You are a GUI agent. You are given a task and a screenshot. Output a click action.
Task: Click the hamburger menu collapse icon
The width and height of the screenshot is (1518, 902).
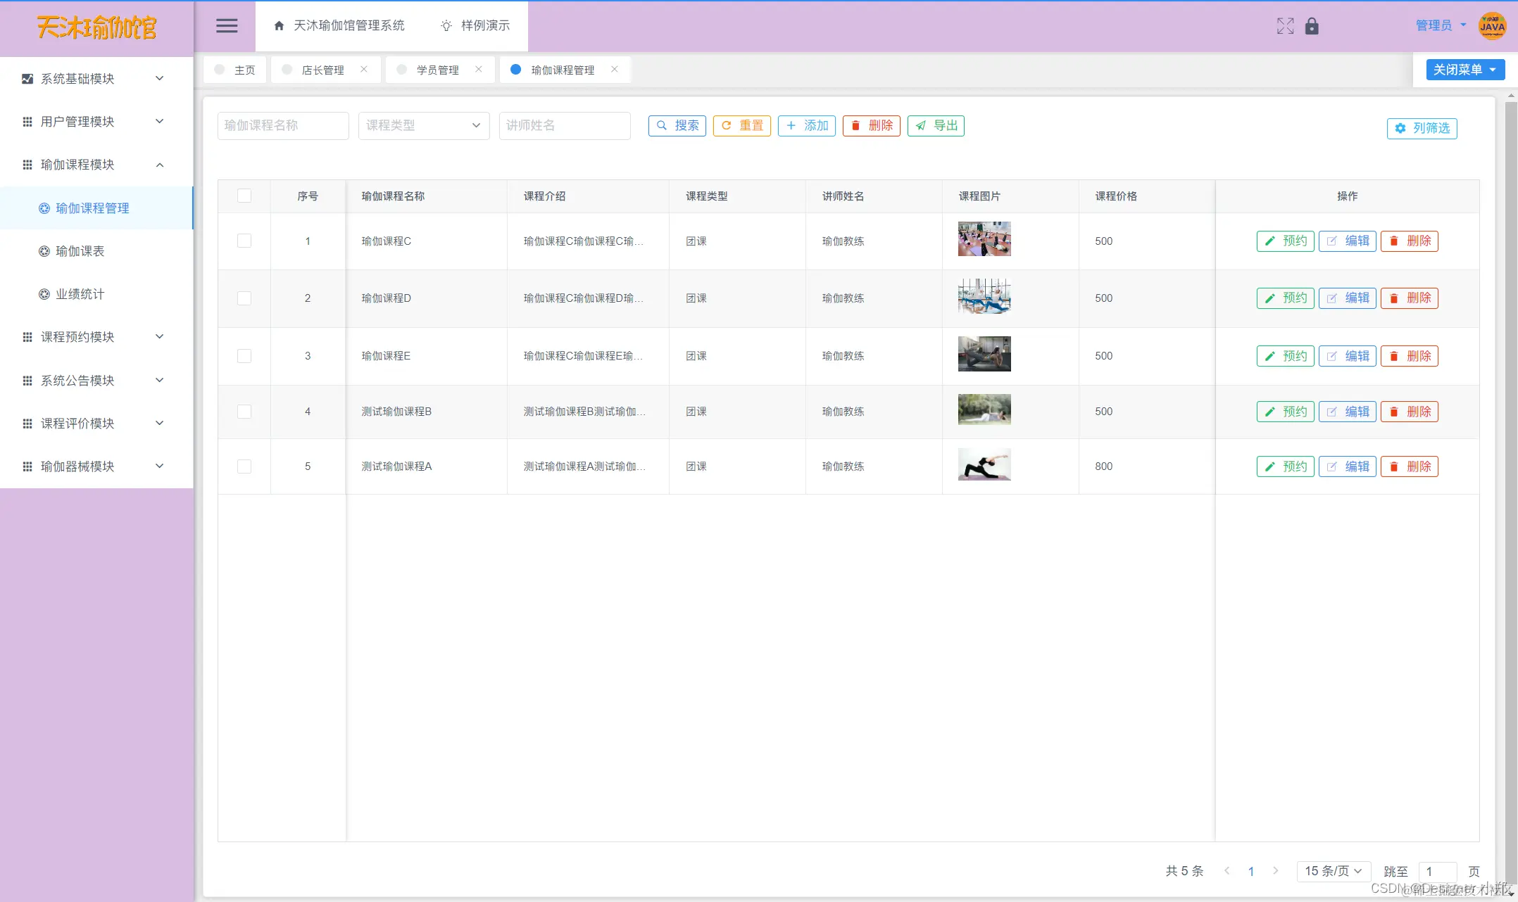pos(226,26)
